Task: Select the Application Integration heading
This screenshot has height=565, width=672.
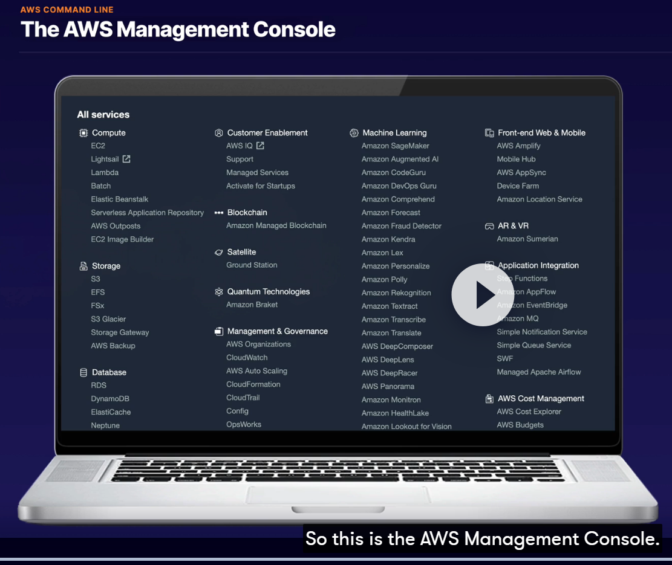Action: [x=538, y=266]
